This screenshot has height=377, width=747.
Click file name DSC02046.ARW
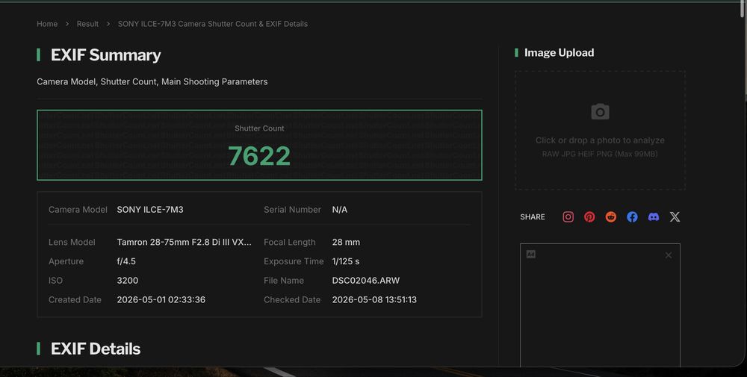pyautogui.click(x=366, y=281)
